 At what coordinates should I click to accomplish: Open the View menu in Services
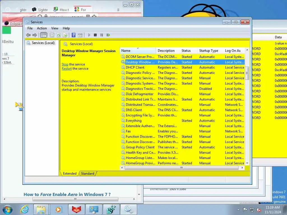pyautogui.click(x=55, y=28)
